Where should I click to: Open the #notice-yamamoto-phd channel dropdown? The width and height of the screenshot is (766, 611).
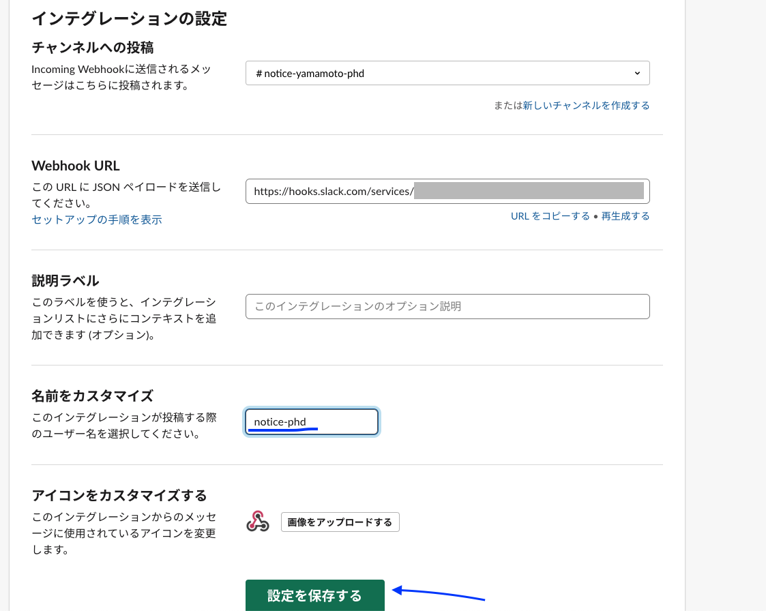pyautogui.click(x=447, y=73)
